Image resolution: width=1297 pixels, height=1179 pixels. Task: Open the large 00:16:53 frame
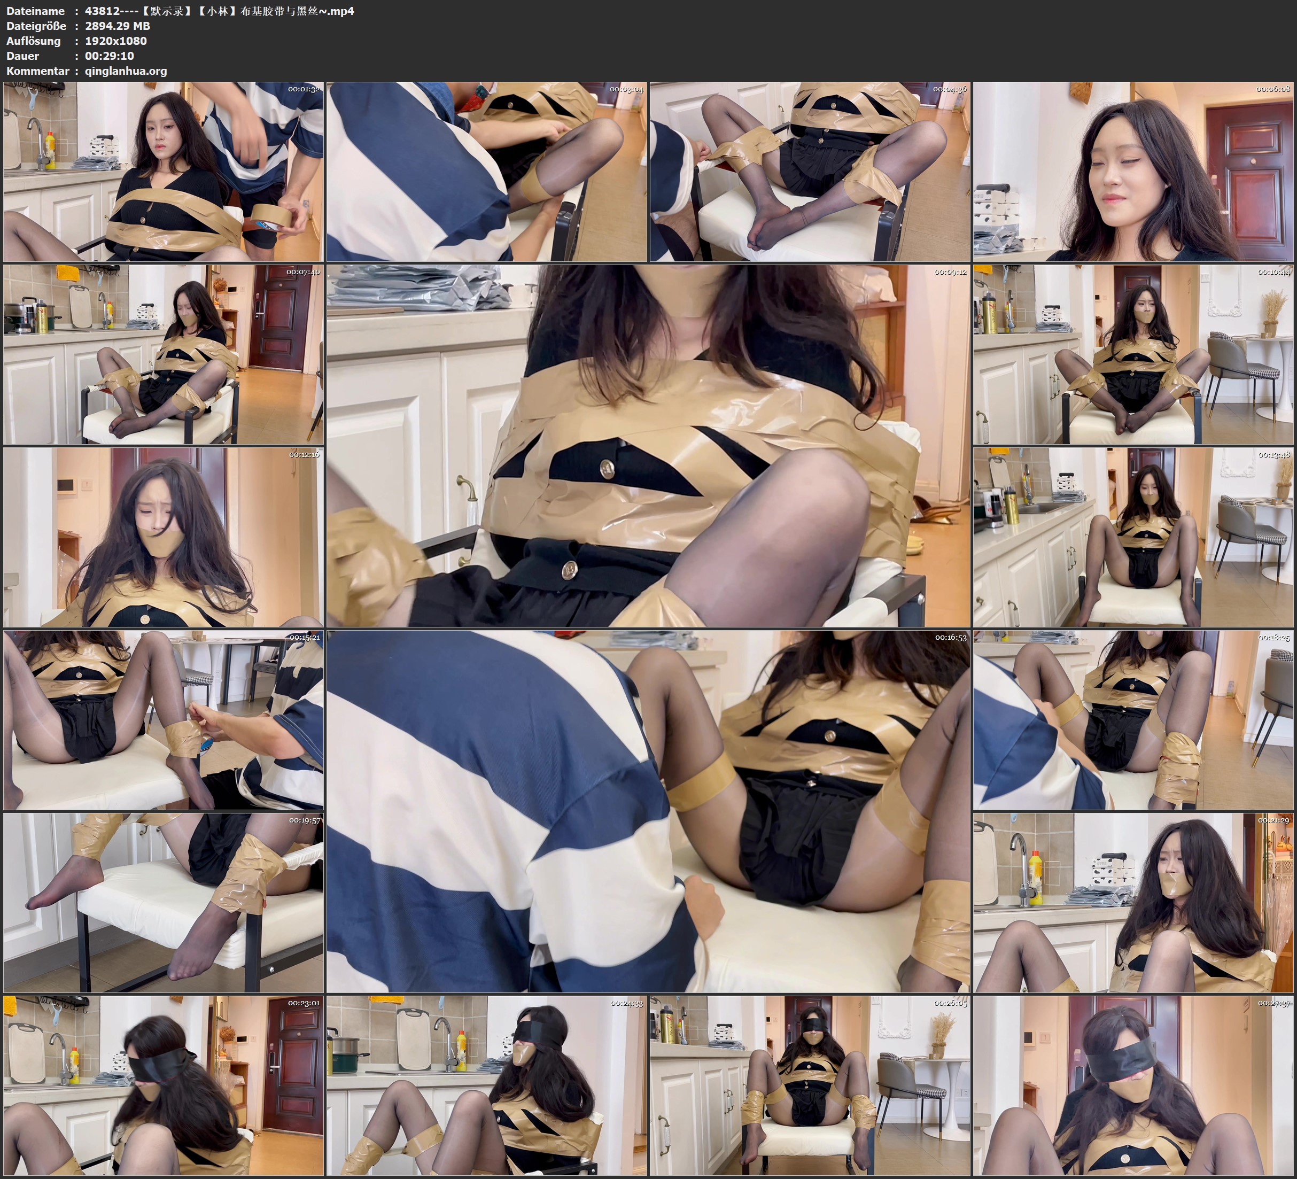[648, 811]
